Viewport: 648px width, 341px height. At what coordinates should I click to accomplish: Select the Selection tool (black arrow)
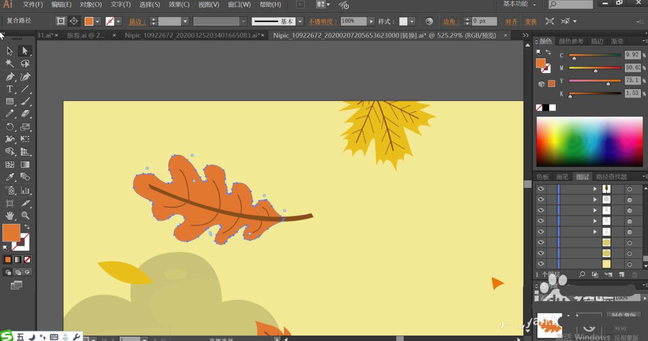coord(9,51)
